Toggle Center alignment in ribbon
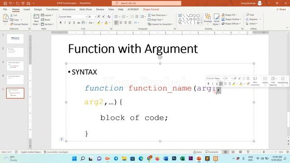Image resolution: width=290 pixels, height=163 pixels. tap(121, 23)
